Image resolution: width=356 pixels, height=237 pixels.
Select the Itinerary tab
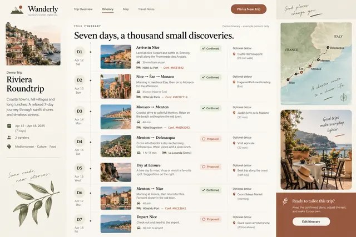pyautogui.click(x=107, y=9)
